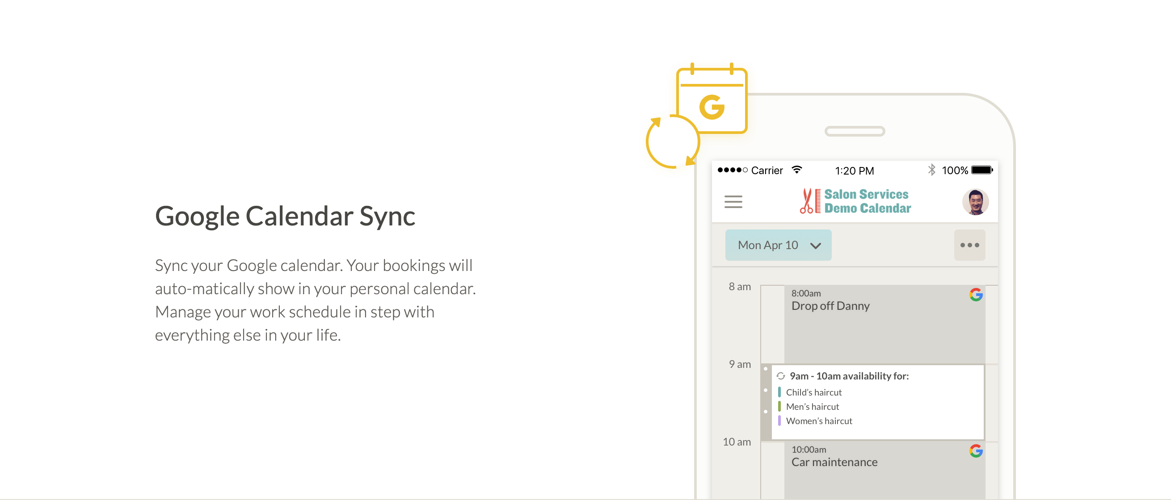Click the purple swatch beside Women's haircut
Screen dimensions: 1171x500
coord(779,421)
